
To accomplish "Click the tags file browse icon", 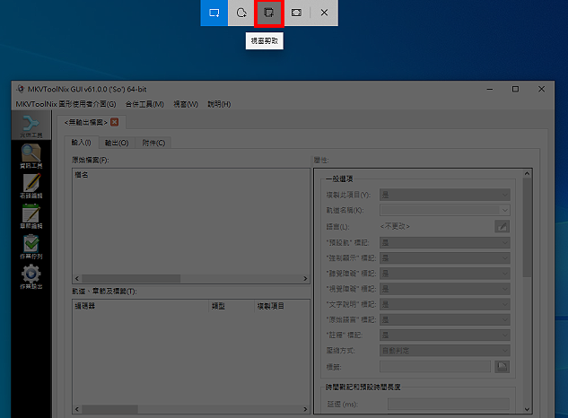I will tap(502, 367).
